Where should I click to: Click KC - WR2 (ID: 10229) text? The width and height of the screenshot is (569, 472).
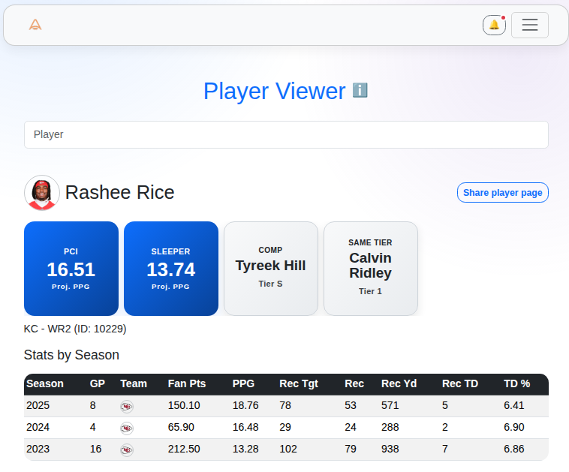(75, 329)
